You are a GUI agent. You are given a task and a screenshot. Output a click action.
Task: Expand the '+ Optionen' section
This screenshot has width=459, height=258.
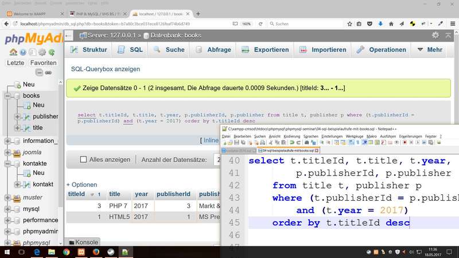pyautogui.click(x=81, y=185)
